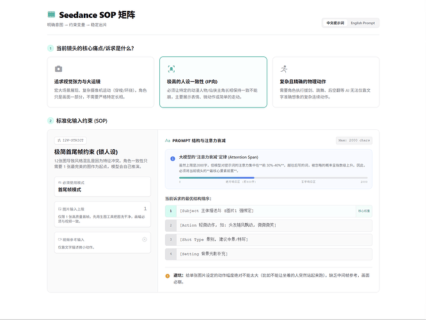Select the 复杂且精确的物理动作 card
The width and height of the screenshot is (426, 320).
[326, 82]
